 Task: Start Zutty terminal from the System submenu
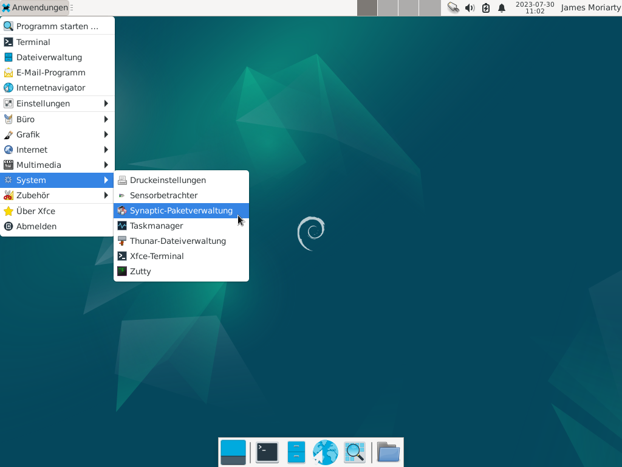click(181, 271)
